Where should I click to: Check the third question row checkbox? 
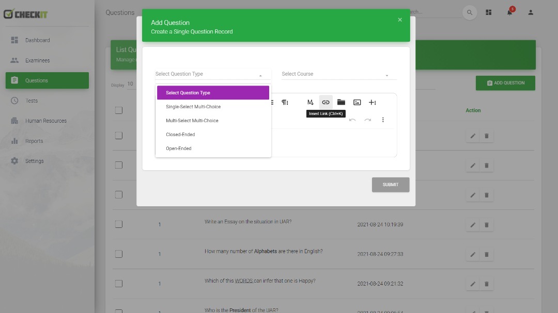(x=119, y=195)
